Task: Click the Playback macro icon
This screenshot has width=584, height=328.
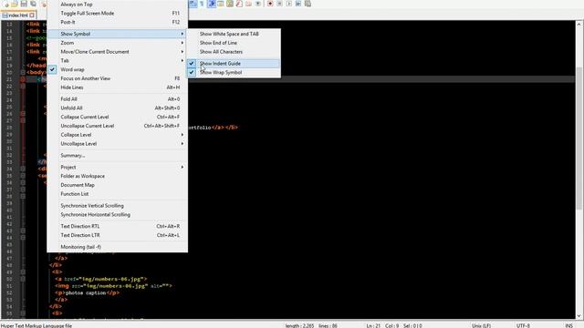Action: [289, 4]
